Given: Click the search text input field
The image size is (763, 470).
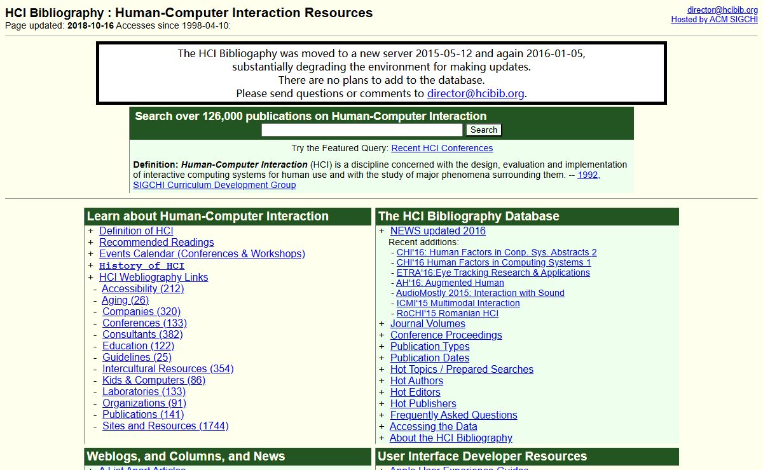Looking at the screenshot, I should [362, 130].
